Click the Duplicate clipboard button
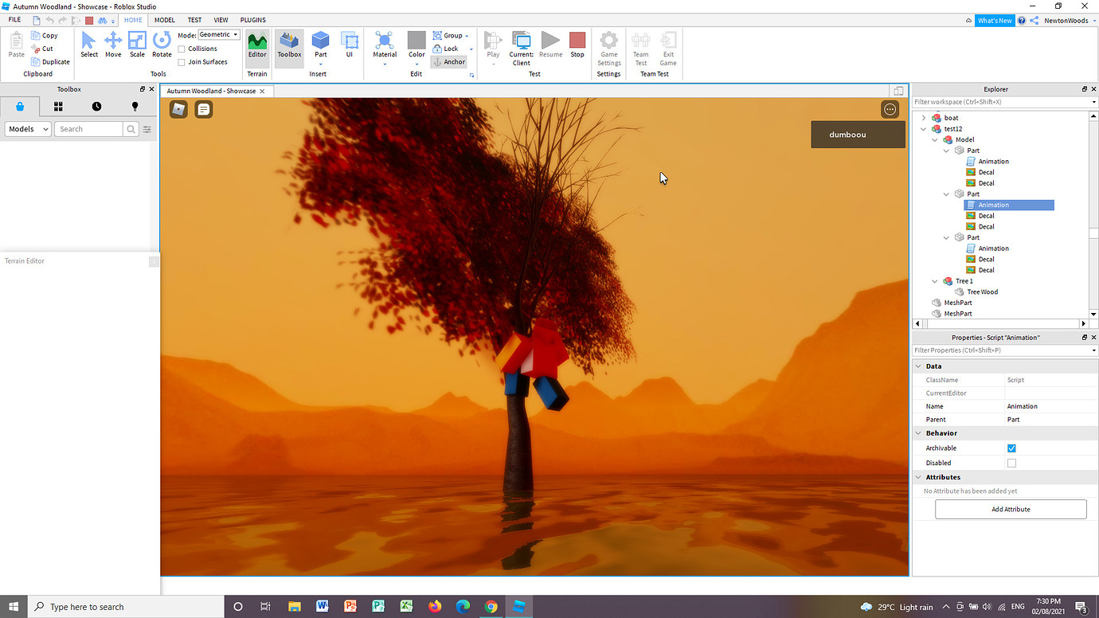Viewport: 1099px width, 618px height. tap(50, 62)
